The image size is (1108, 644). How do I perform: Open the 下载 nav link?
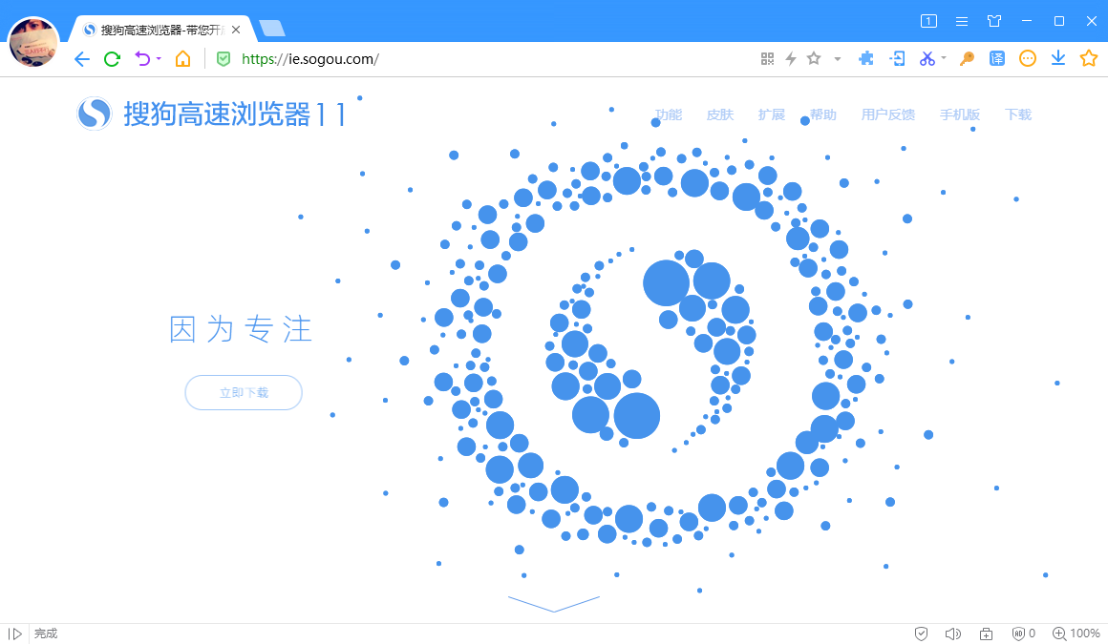point(1018,114)
